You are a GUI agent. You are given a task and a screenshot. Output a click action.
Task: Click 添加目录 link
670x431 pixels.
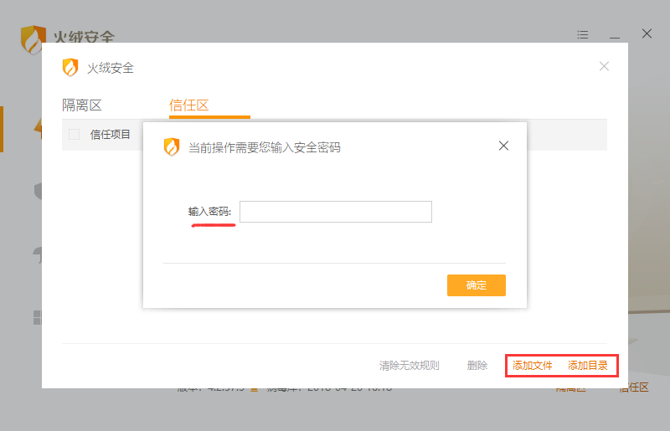pos(588,366)
